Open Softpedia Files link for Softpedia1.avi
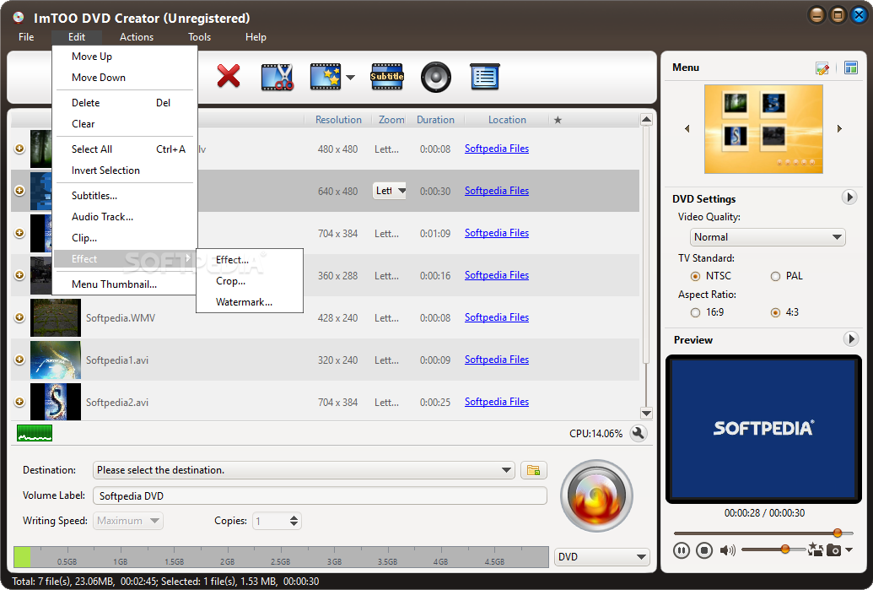 (x=497, y=360)
